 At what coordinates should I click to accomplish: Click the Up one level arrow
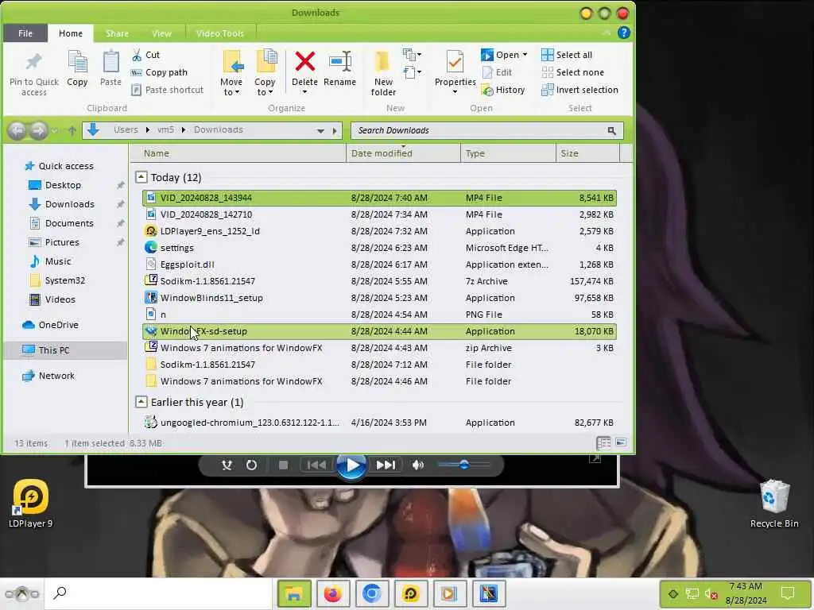72,131
